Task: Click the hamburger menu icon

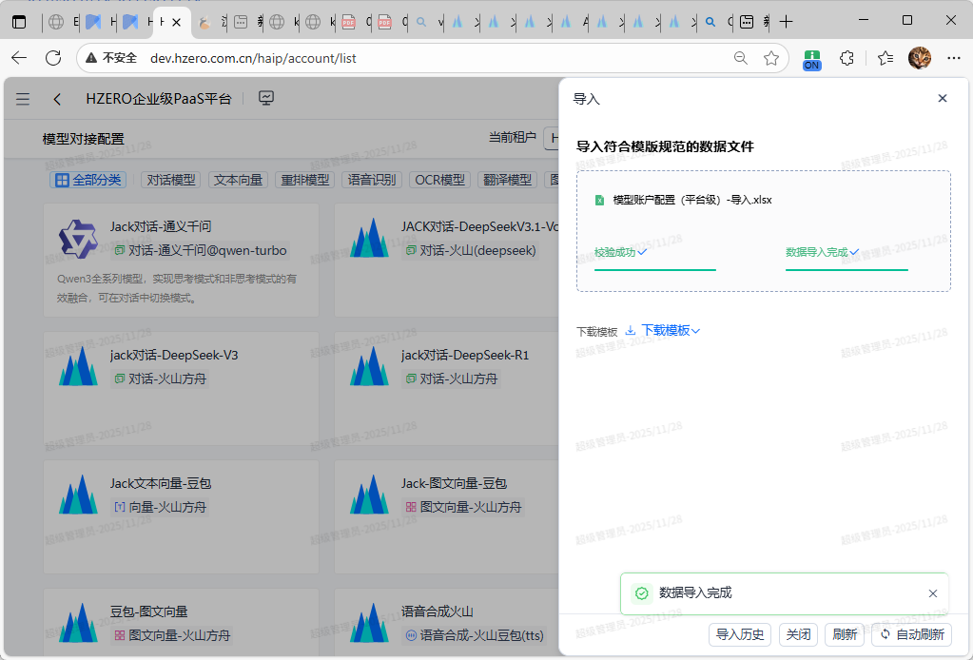Action: click(23, 99)
